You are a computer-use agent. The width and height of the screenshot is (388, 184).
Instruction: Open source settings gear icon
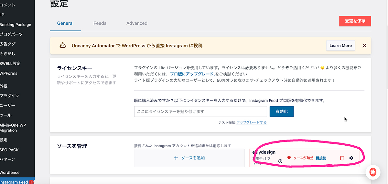click(351, 158)
